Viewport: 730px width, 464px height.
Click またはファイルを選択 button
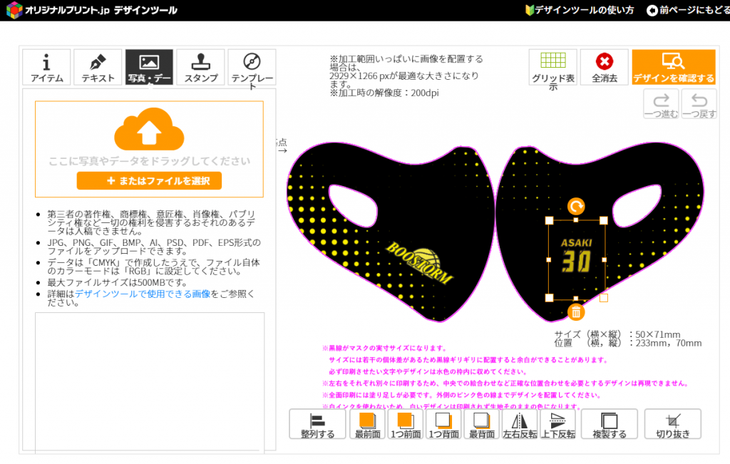[x=149, y=180]
